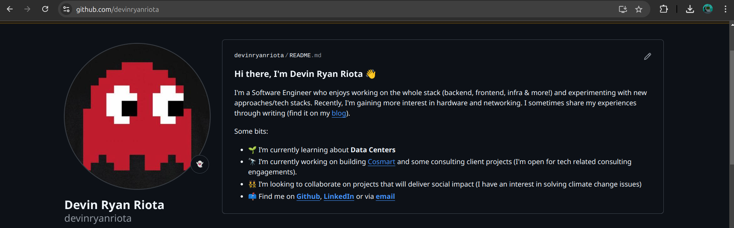Open the blog link
This screenshot has height=228, width=734.
pos(339,113)
